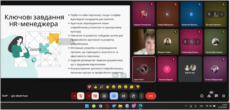
Task: Open chat with everyone icon
Action: (x=216, y=96)
